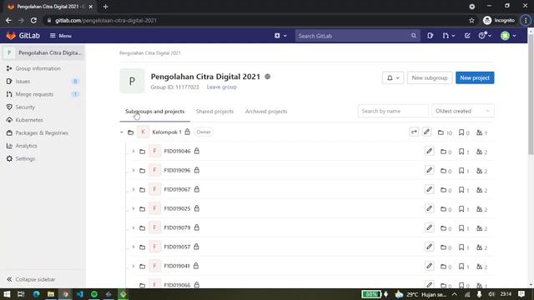Expand subgroup F1D019046
Viewport: 534px width, 300px height.
pos(133,151)
